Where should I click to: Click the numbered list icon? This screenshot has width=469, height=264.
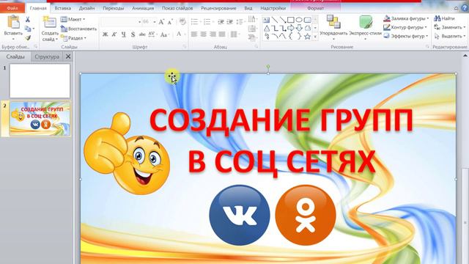pos(207,22)
